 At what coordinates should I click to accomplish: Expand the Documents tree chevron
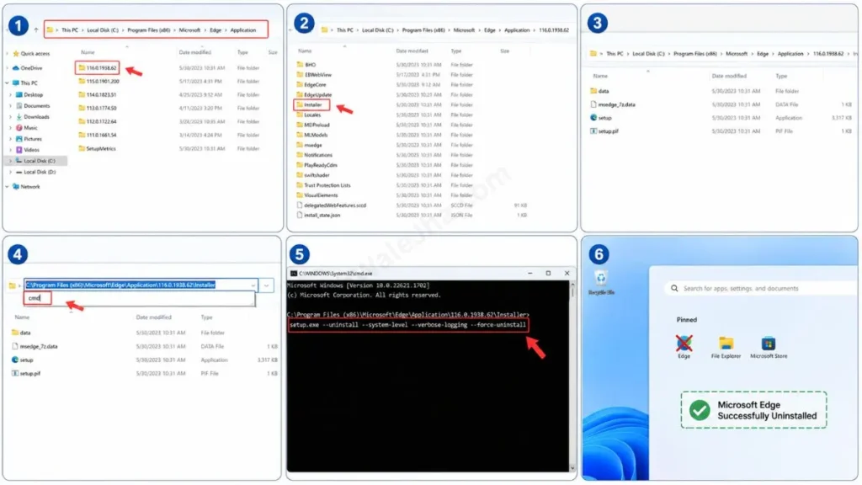coord(11,105)
